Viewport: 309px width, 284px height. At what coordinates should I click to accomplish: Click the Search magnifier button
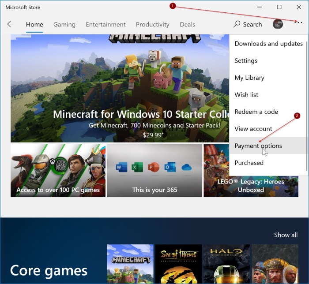click(248, 24)
